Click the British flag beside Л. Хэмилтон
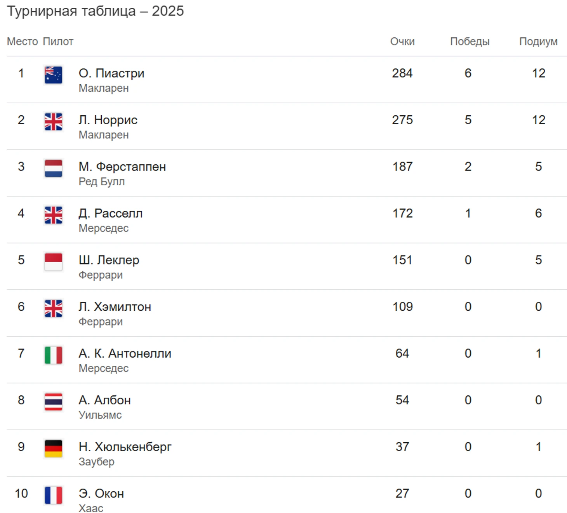Image resolution: width=567 pixels, height=513 pixels. click(53, 308)
